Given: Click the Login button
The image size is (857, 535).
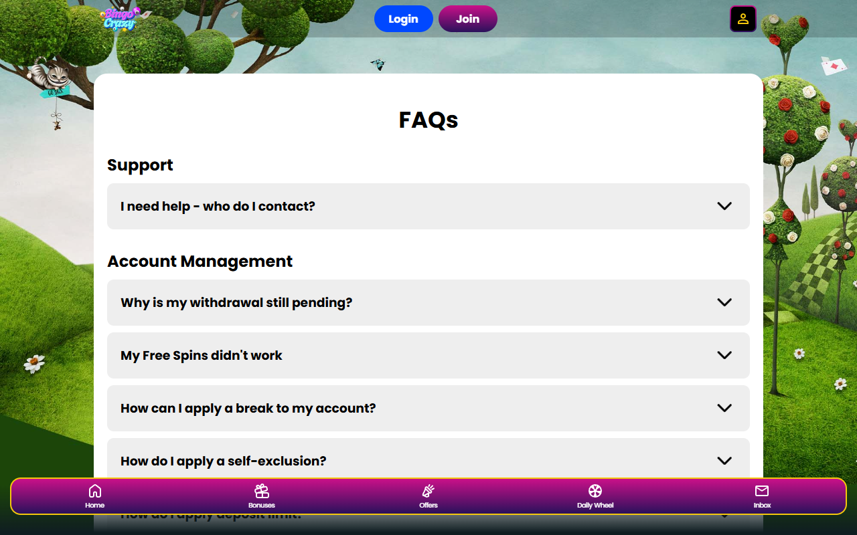Looking at the screenshot, I should 404,19.
